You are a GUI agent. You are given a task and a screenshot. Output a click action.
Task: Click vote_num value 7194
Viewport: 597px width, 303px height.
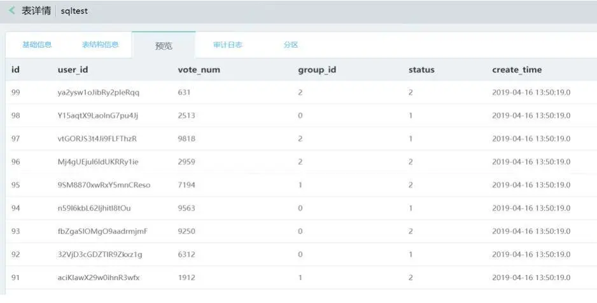186,185
